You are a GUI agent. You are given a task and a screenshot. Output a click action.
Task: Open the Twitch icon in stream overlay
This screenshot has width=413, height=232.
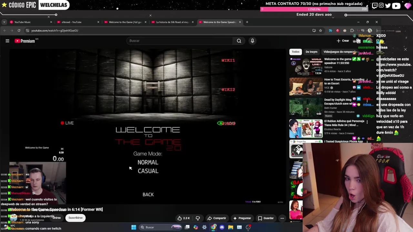point(375,5)
